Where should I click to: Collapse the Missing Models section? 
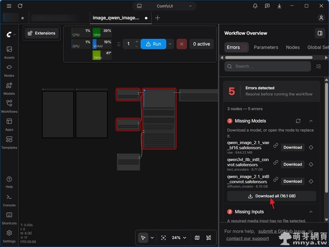tap(311, 121)
